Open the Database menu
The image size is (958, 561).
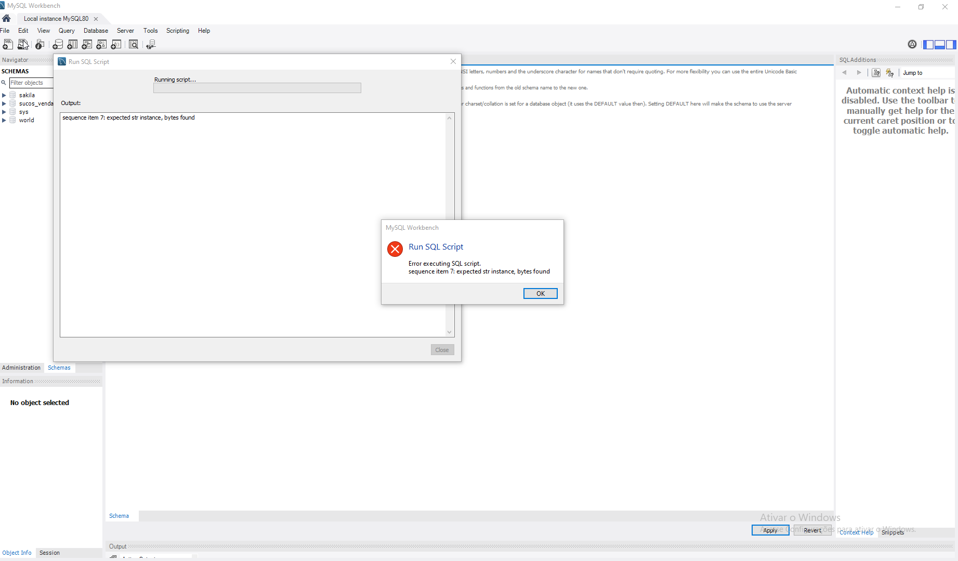96,31
